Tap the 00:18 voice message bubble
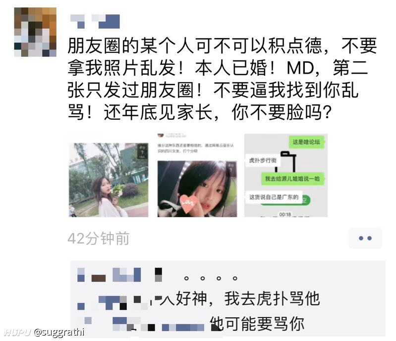Image resolution: width=396 pixels, height=341 pixels. (285, 200)
